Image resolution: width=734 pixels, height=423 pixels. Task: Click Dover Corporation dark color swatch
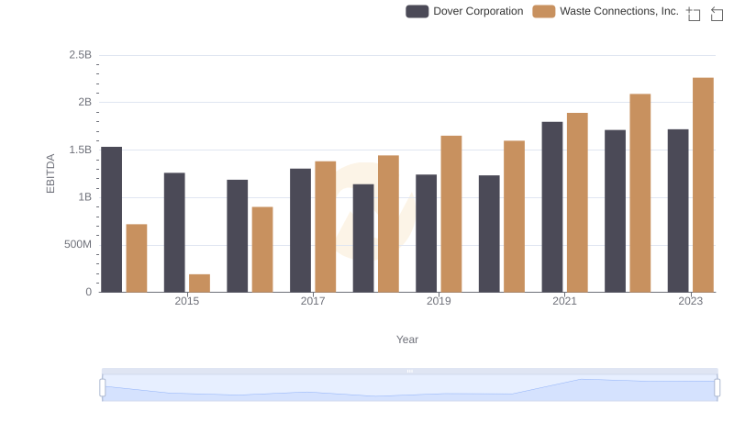coord(417,11)
